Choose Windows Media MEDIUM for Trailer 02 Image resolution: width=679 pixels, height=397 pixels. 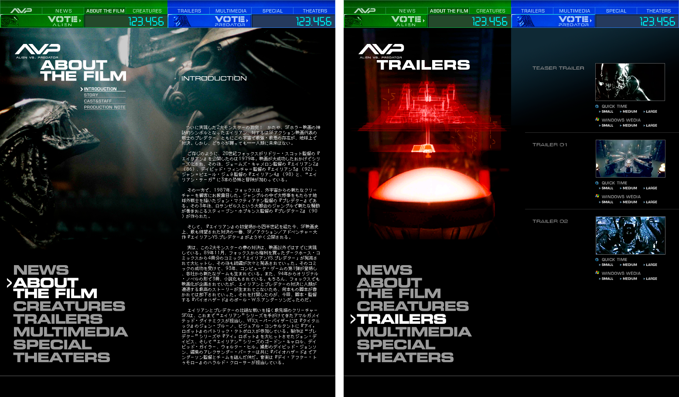pyautogui.click(x=628, y=279)
